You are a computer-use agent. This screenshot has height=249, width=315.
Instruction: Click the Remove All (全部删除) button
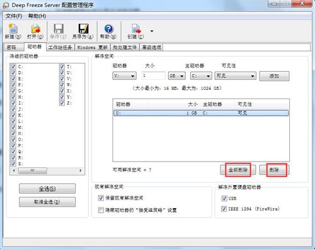(x=238, y=170)
